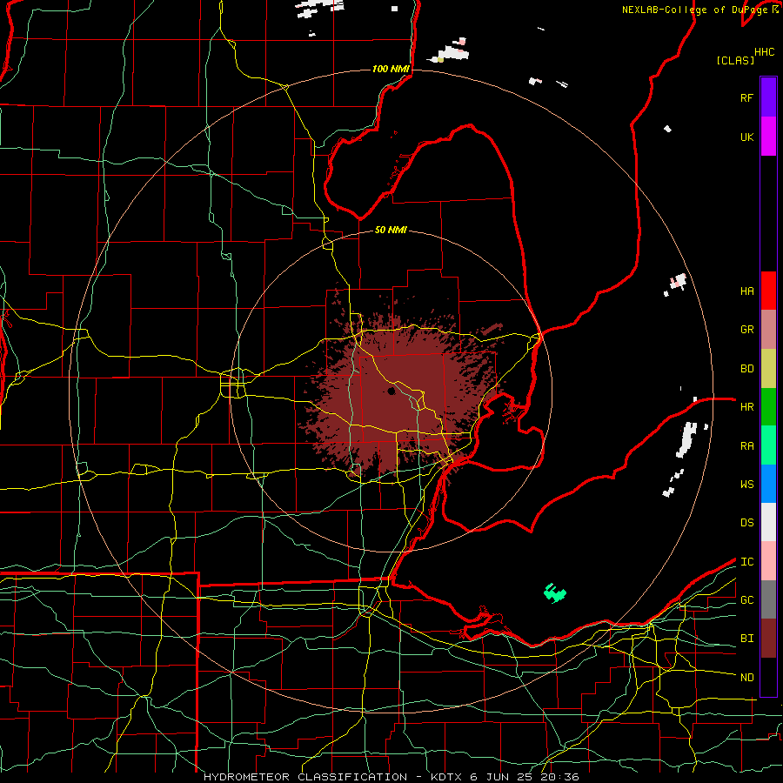Click the light pink IC legend swatch
The width and height of the screenshot is (783, 783).
[x=768, y=561]
